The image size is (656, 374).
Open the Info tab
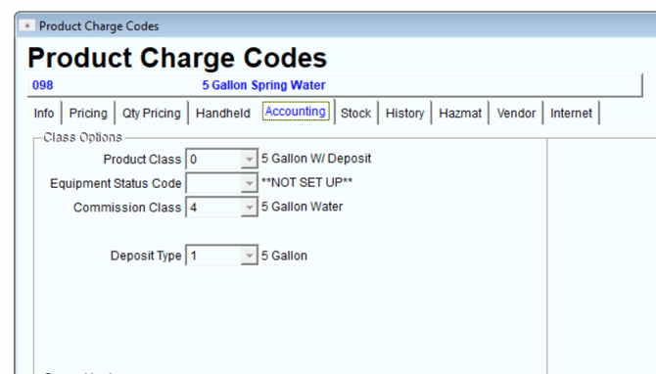coord(44,113)
